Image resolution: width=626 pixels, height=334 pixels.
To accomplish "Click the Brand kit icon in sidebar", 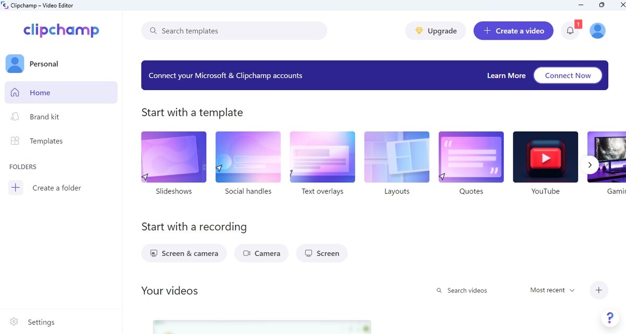I will click(15, 117).
